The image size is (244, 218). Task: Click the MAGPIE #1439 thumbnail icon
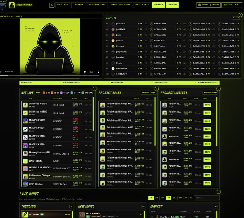click(x=25, y=121)
